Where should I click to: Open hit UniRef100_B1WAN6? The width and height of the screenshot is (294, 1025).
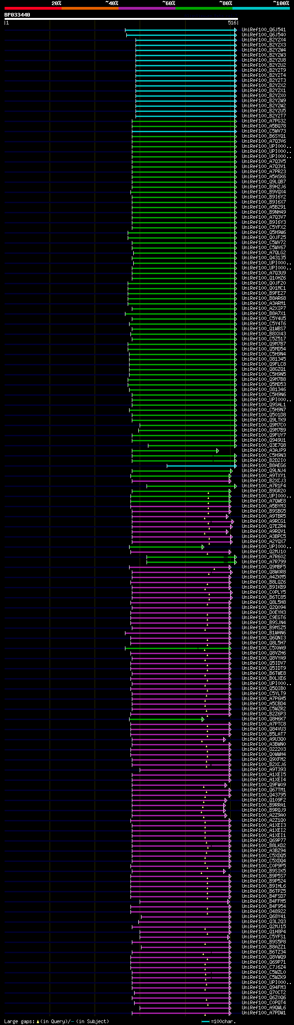264,633
